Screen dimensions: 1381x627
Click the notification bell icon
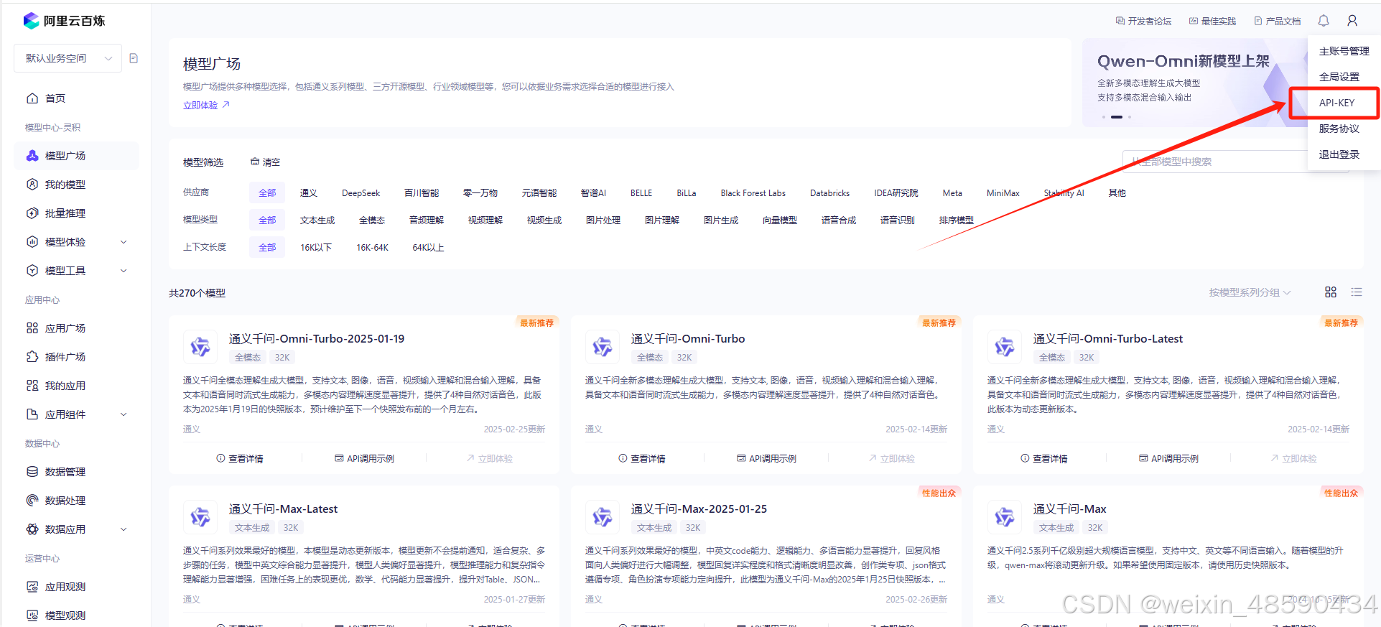[1324, 21]
